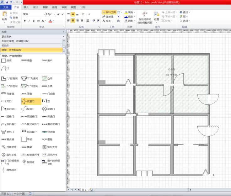Click the 文本 text tool

click(x=107, y=21)
